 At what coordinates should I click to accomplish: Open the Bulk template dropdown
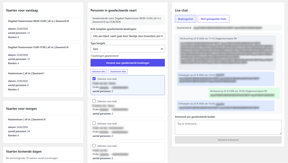click(x=128, y=36)
